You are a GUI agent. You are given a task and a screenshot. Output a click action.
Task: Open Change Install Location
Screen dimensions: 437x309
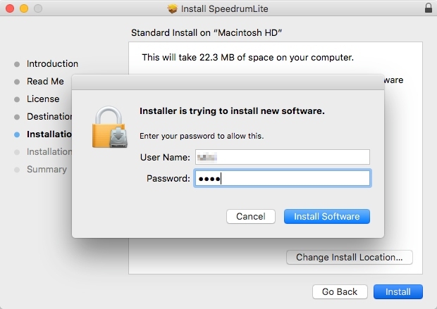click(x=349, y=258)
